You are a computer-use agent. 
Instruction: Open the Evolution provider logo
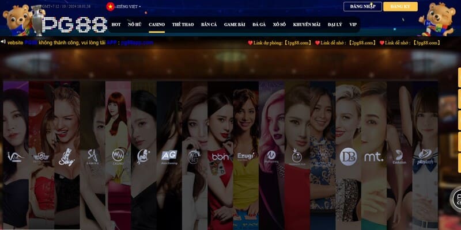tap(399, 156)
